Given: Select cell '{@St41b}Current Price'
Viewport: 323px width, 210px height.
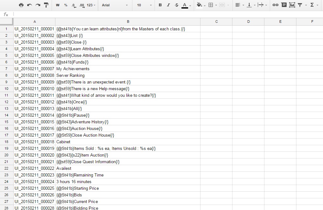Looking at the screenshot, I should click(128, 201).
